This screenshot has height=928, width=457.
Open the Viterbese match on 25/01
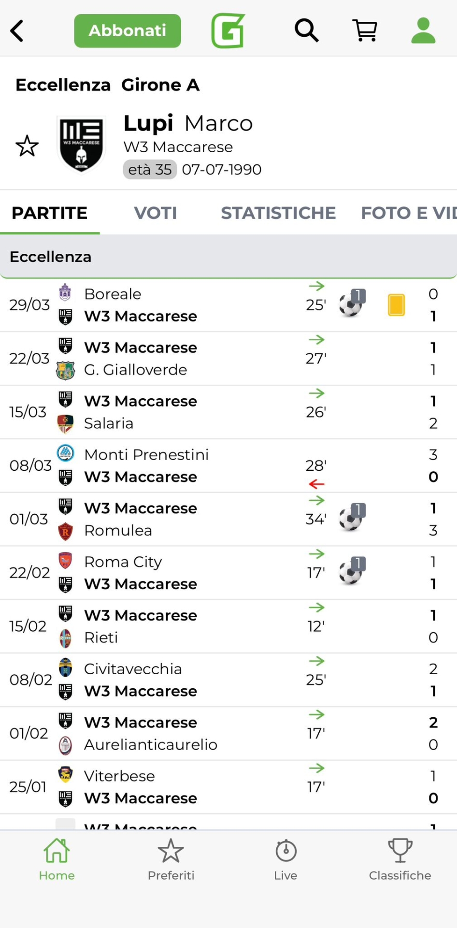[x=193, y=787]
